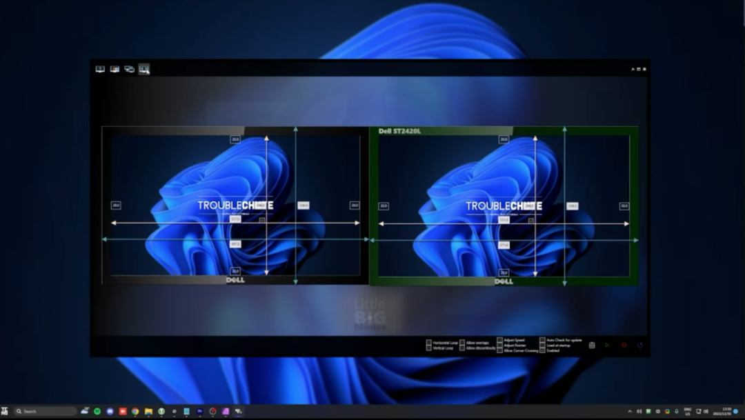
Task: Click the left monitor's top border value box
Action: (x=235, y=139)
